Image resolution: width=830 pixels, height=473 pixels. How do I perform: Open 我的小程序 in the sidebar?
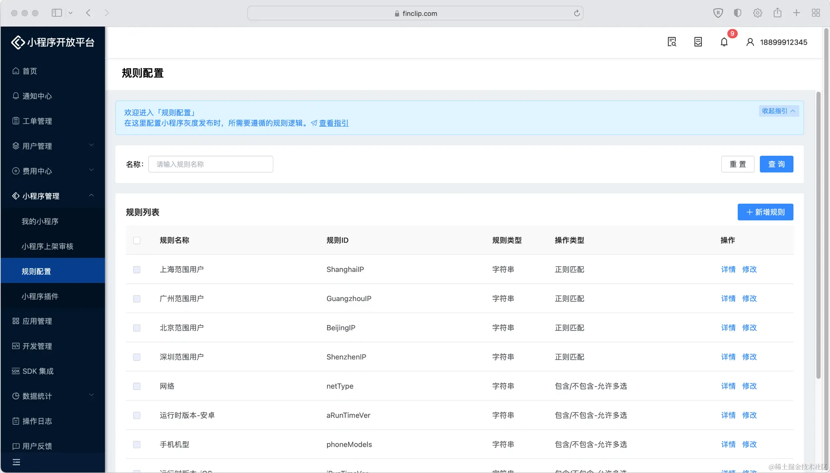coord(40,221)
